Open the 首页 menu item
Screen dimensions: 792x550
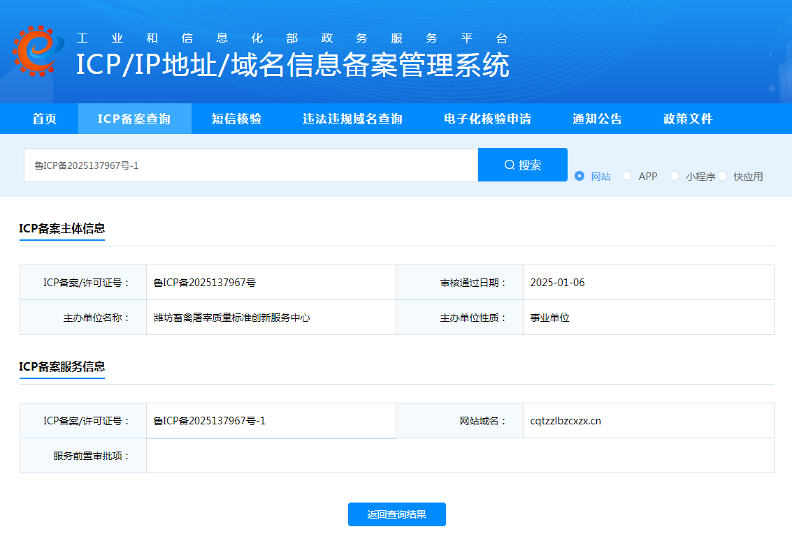click(x=45, y=119)
